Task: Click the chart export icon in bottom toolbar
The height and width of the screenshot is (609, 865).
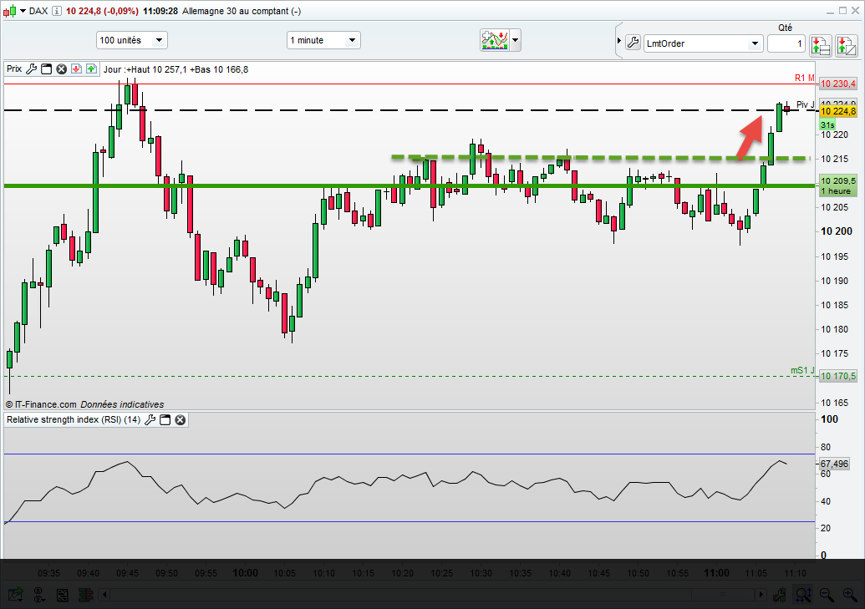Action: pyautogui.click(x=15, y=595)
